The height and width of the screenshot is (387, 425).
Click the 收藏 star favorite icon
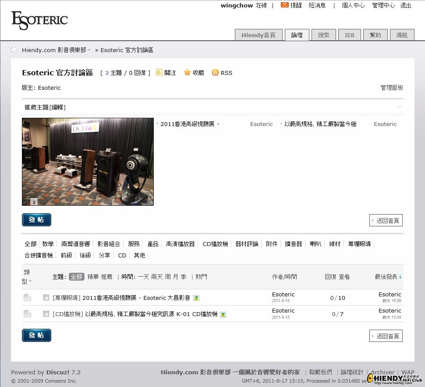(x=187, y=72)
